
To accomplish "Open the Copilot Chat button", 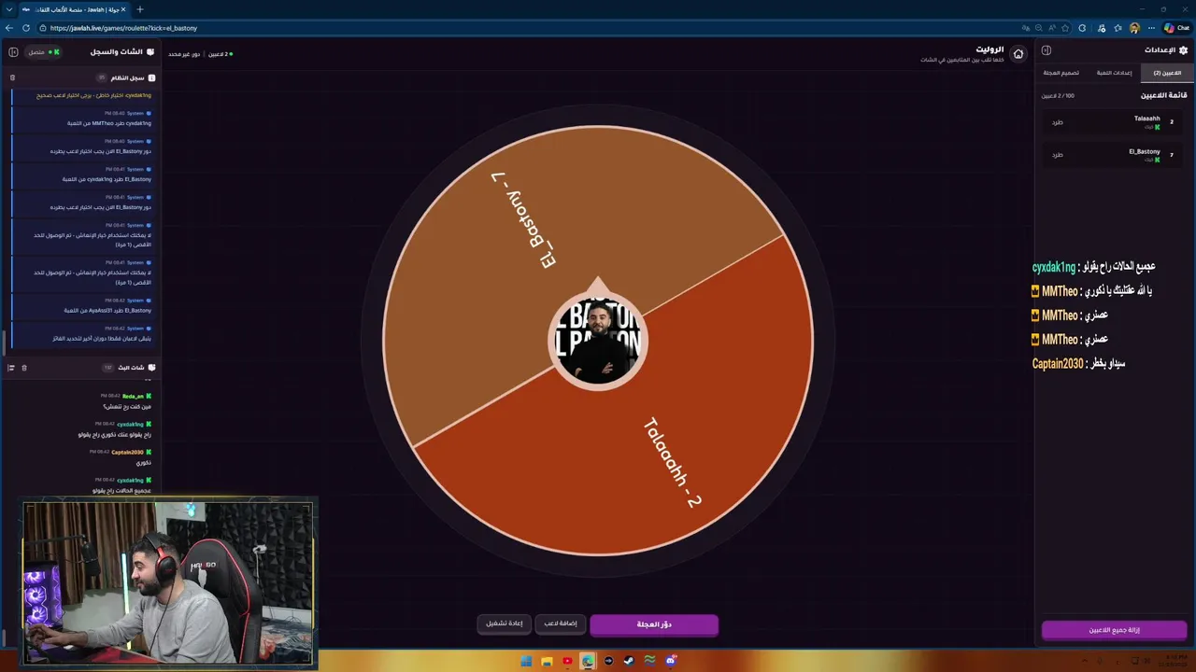I will click(x=1175, y=28).
